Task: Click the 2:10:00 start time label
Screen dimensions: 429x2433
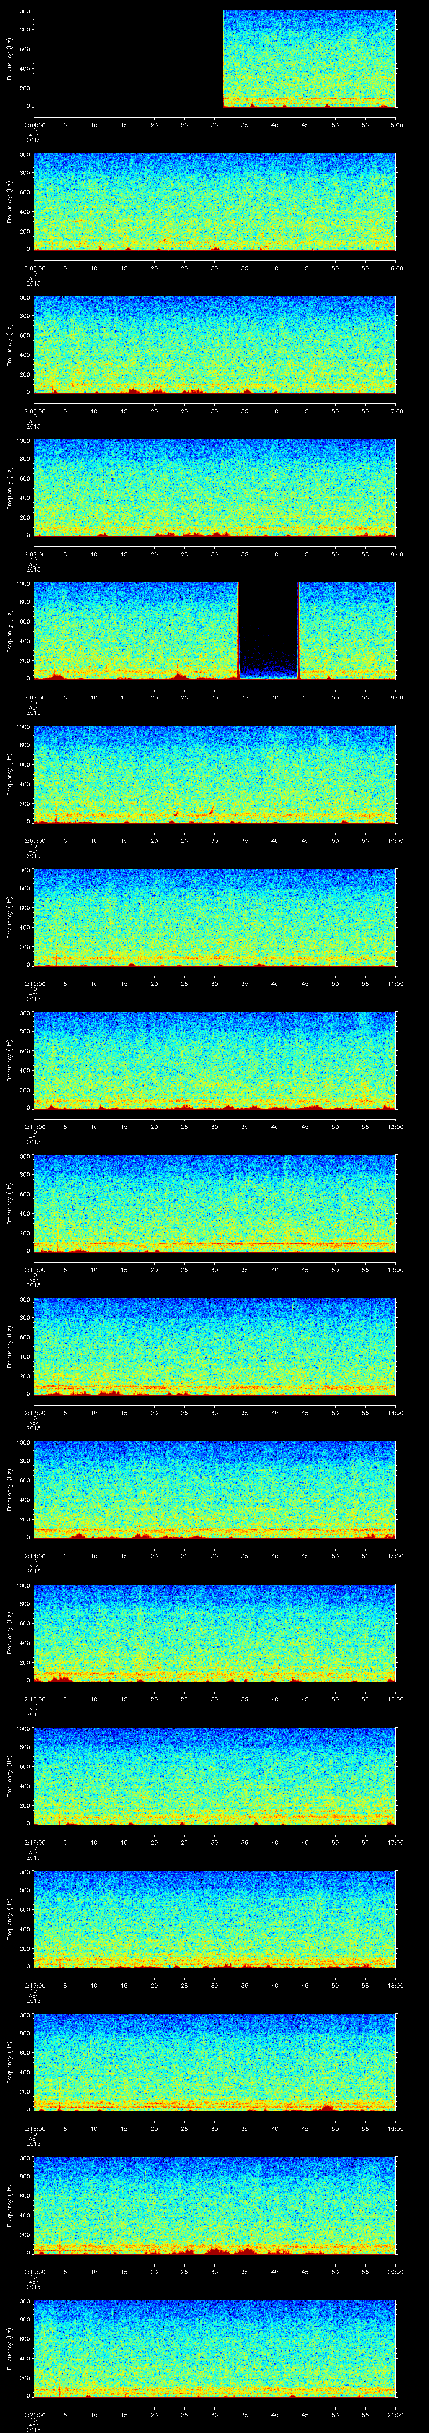Action: [x=34, y=983]
